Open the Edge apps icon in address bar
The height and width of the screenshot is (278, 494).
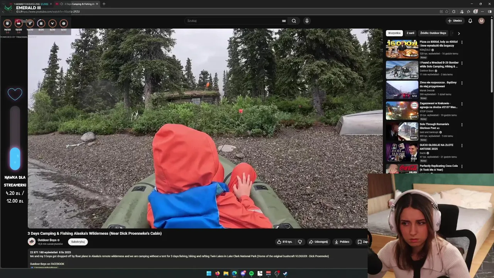441,12
